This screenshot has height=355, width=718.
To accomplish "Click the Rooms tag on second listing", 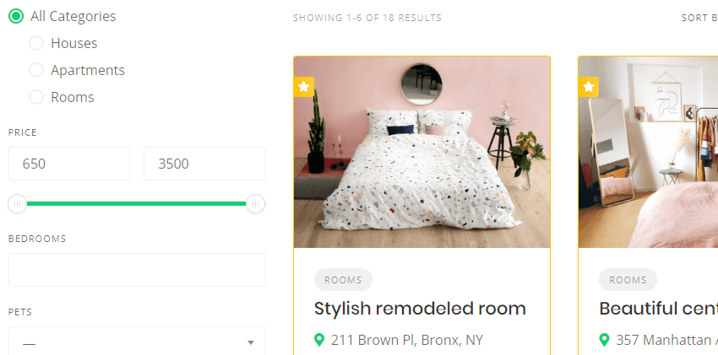I will point(628,280).
